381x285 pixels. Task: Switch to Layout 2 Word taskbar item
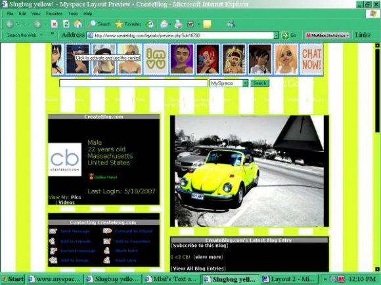290,279
